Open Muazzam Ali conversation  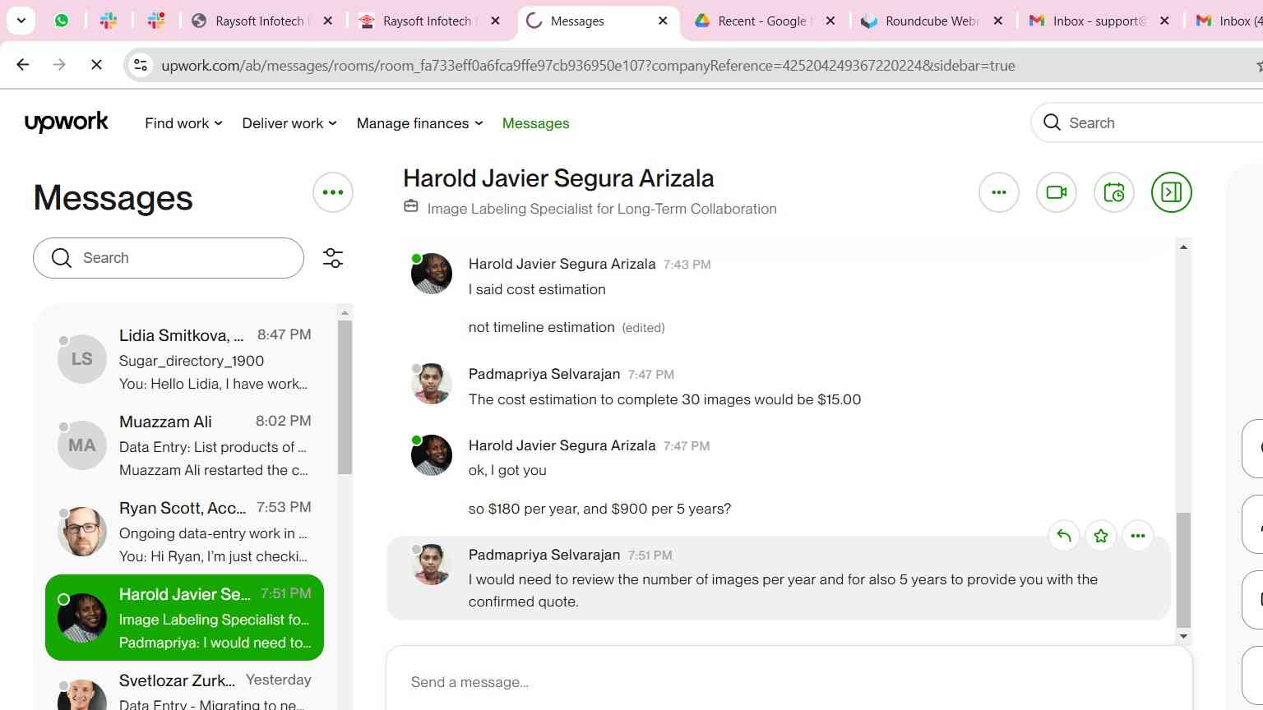(x=185, y=445)
